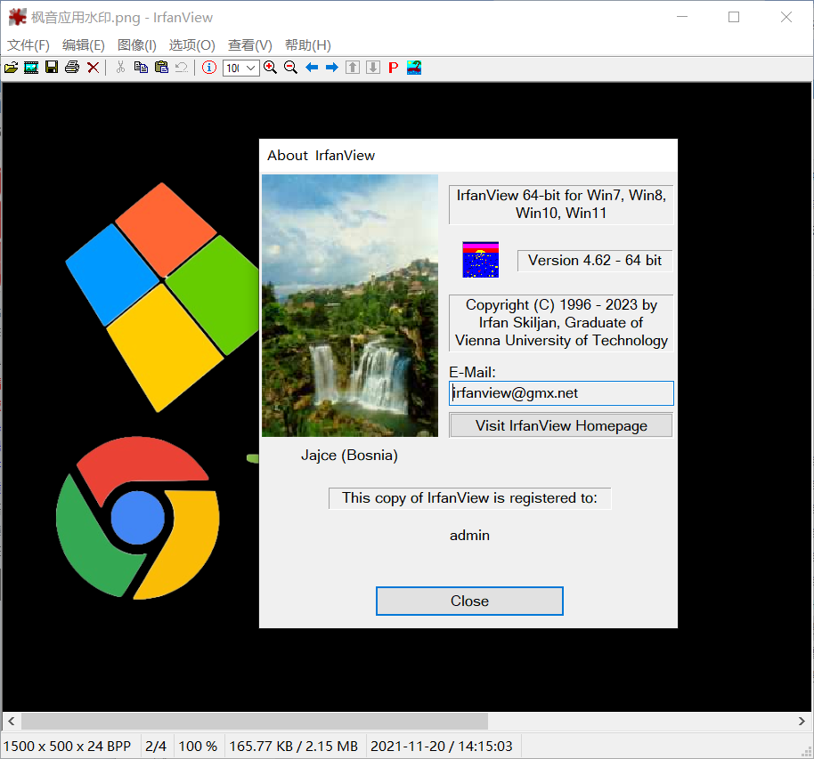Open the 编辑(E) menu
The height and width of the screenshot is (759, 814).
point(84,45)
